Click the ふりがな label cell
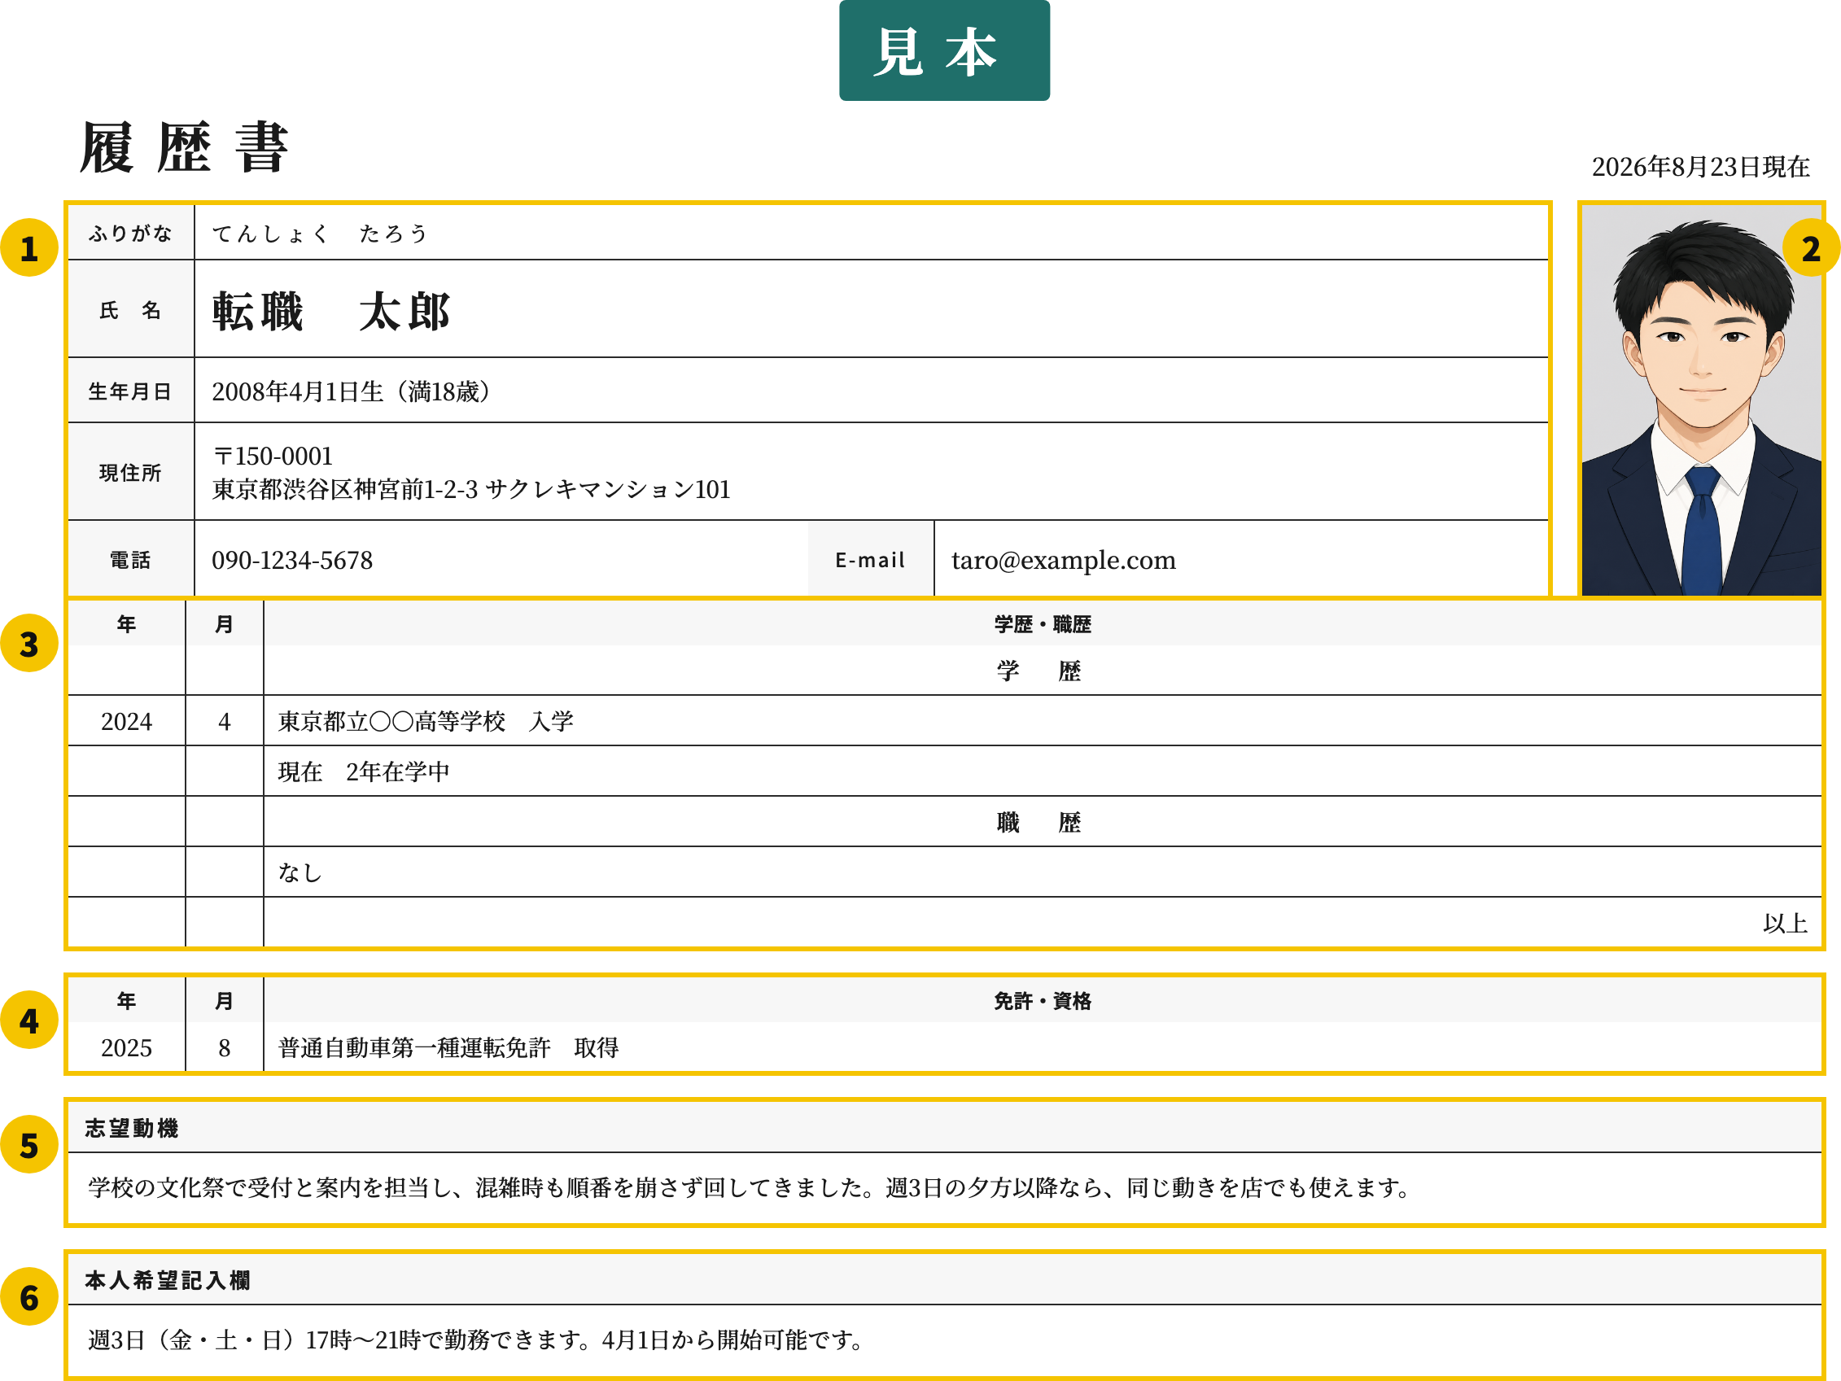Screen dimensions: 1841x1381 [131, 233]
